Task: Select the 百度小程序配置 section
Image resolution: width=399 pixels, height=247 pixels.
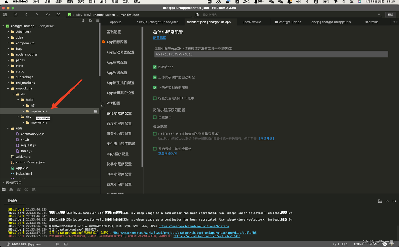Action: click(x=119, y=123)
